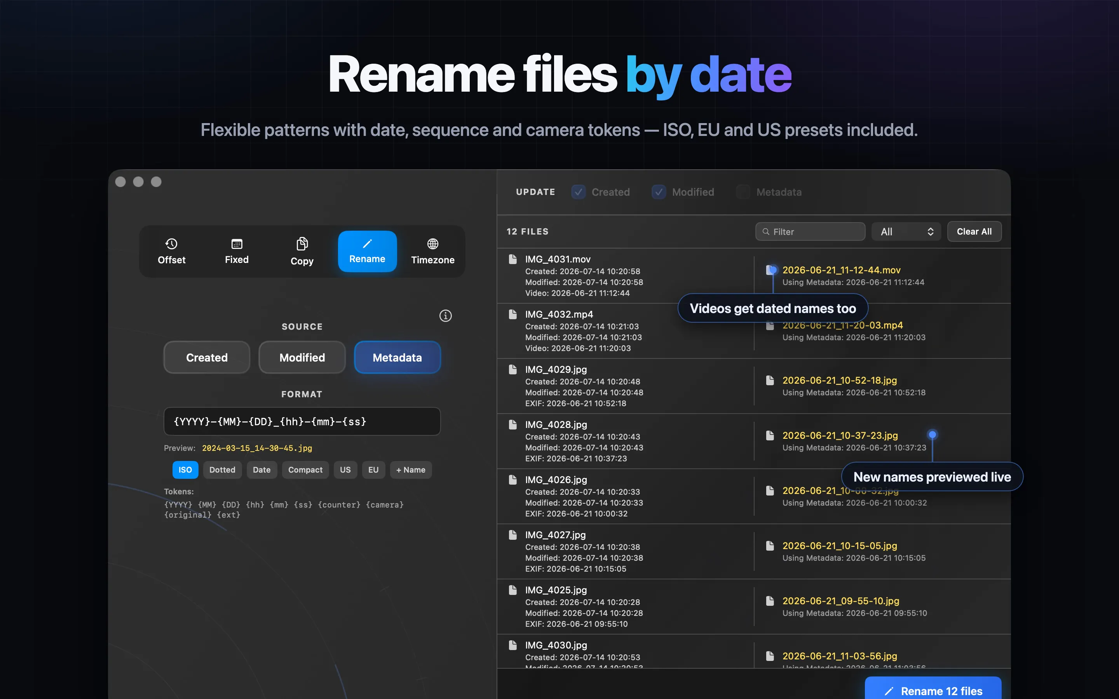Click the file icon beside IMG_4027.jpg
This screenshot has width=1119, height=699.
[512, 535]
